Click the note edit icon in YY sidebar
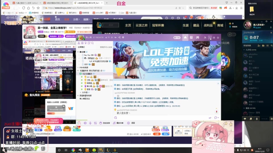Image resolution: width=273 pixels, height=153 pixels. point(89,43)
